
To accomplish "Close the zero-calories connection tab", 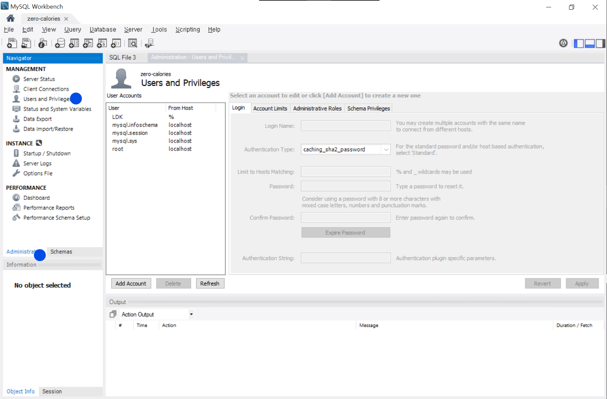I will (66, 19).
